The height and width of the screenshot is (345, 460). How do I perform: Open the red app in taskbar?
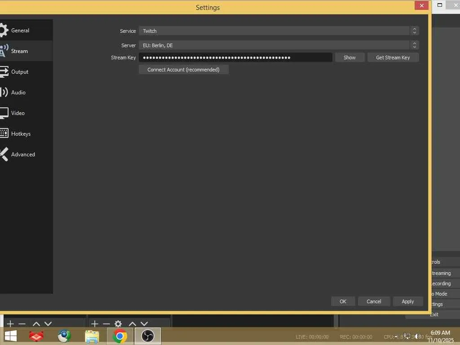(x=36, y=336)
